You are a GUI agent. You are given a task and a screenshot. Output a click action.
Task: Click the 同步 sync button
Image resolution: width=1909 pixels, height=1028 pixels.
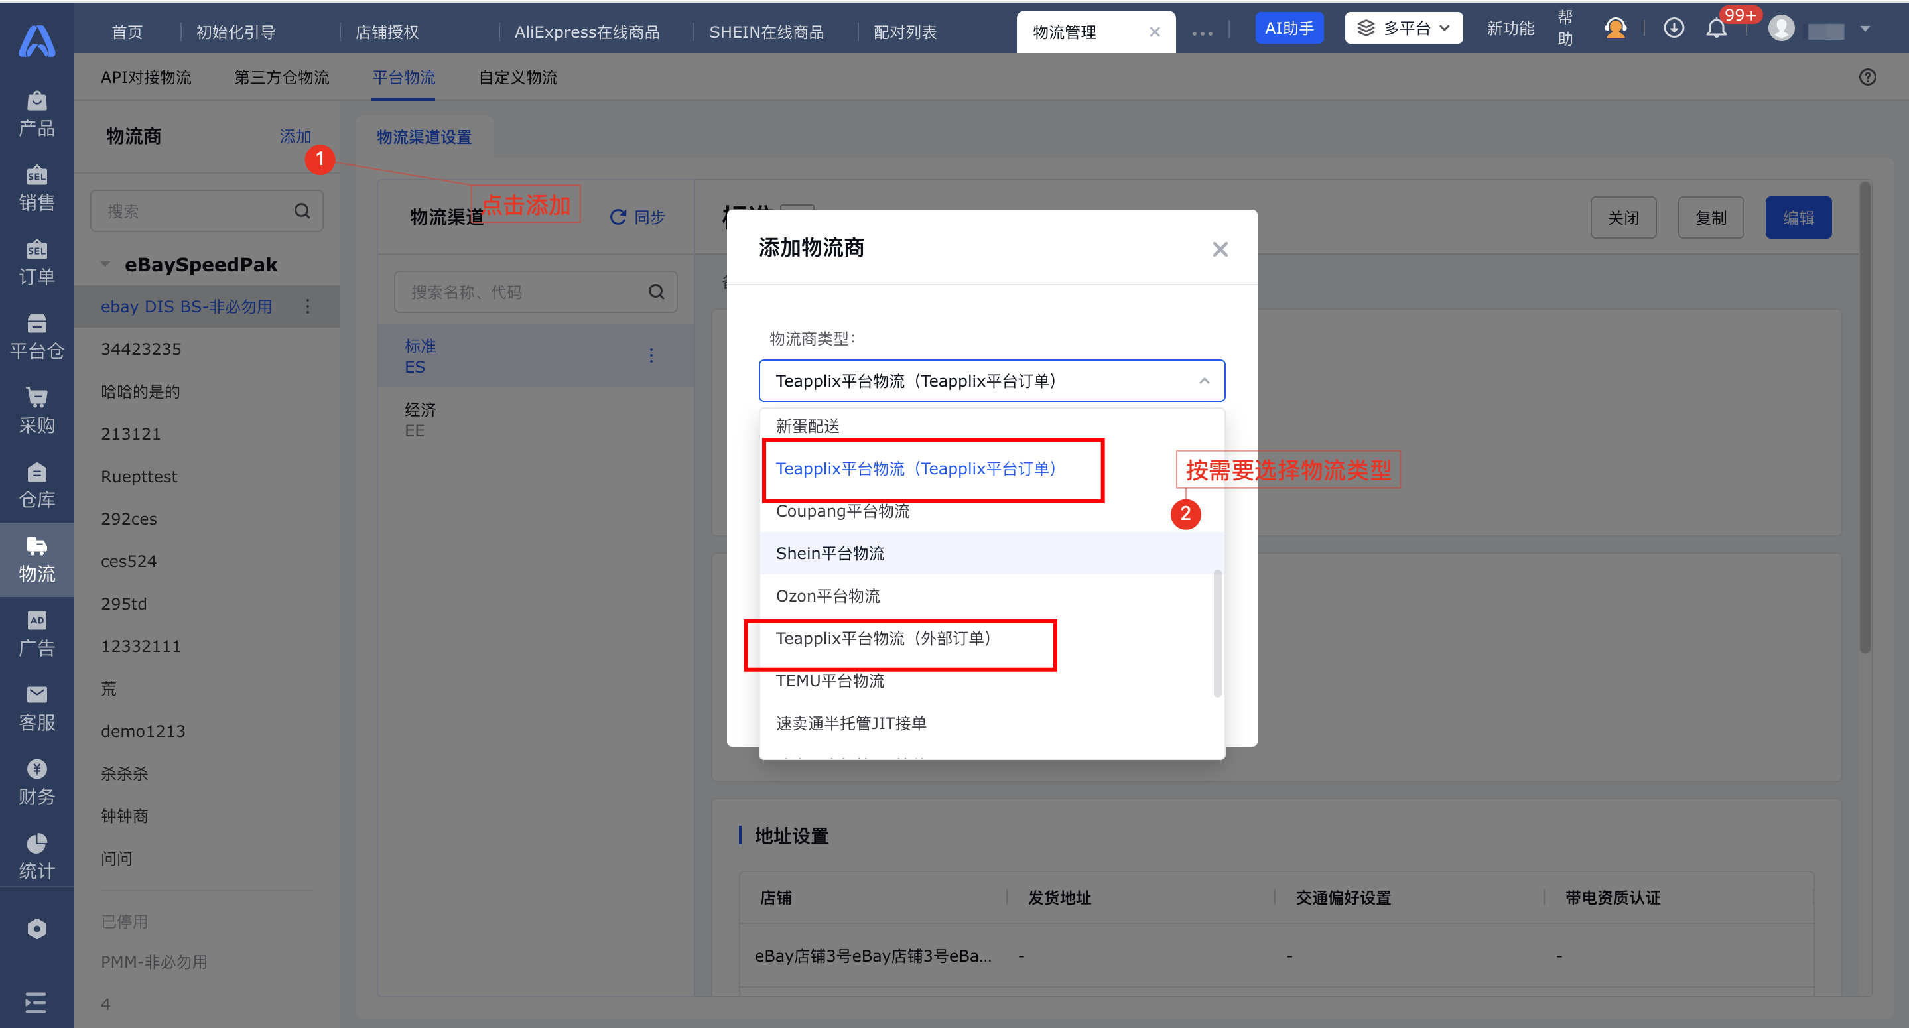tap(637, 216)
